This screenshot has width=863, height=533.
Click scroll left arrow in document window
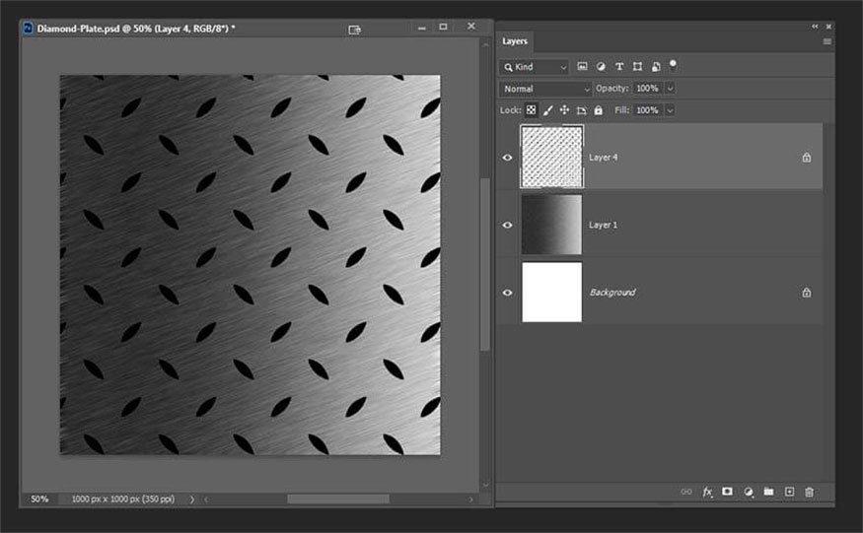[x=206, y=500]
